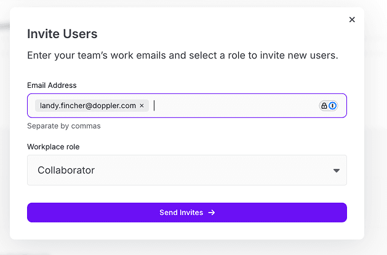Click the dropdown caret beside Collaborator
The image size is (387, 255).
click(336, 170)
